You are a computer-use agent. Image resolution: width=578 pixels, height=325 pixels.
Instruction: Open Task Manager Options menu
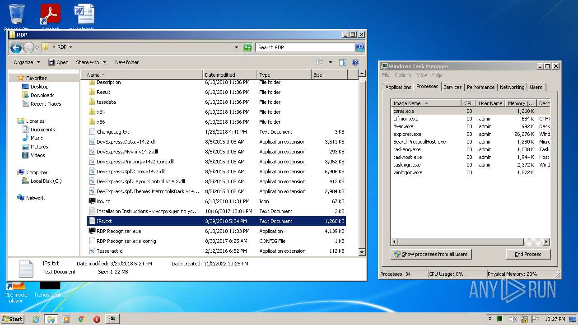click(403, 75)
